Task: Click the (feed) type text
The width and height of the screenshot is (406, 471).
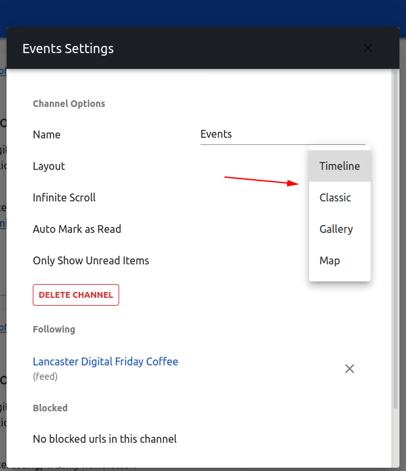Action: tap(45, 377)
